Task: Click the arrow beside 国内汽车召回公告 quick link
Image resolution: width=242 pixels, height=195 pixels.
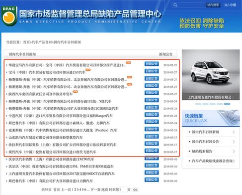Action: point(234,142)
